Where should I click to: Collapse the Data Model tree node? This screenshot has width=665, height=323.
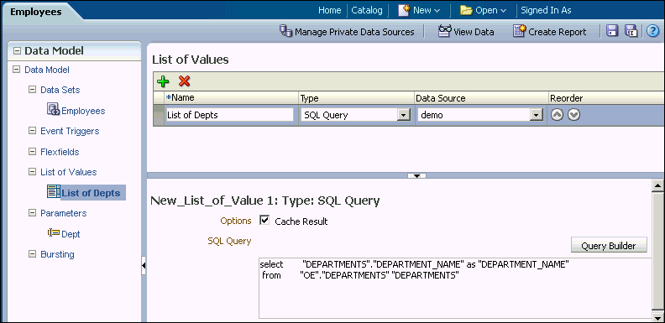pyautogui.click(x=17, y=69)
